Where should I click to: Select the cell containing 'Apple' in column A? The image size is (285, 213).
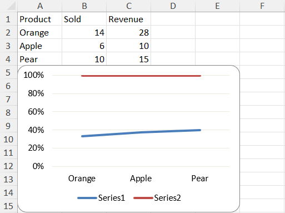40,46
